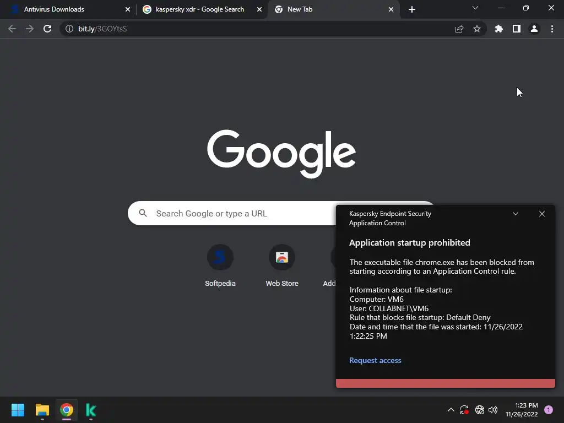564x423 pixels.
Task: Click the Google logo
Action: 281,154
